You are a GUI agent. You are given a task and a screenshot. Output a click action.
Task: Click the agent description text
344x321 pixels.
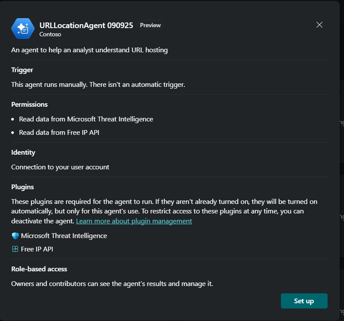(x=89, y=50)
